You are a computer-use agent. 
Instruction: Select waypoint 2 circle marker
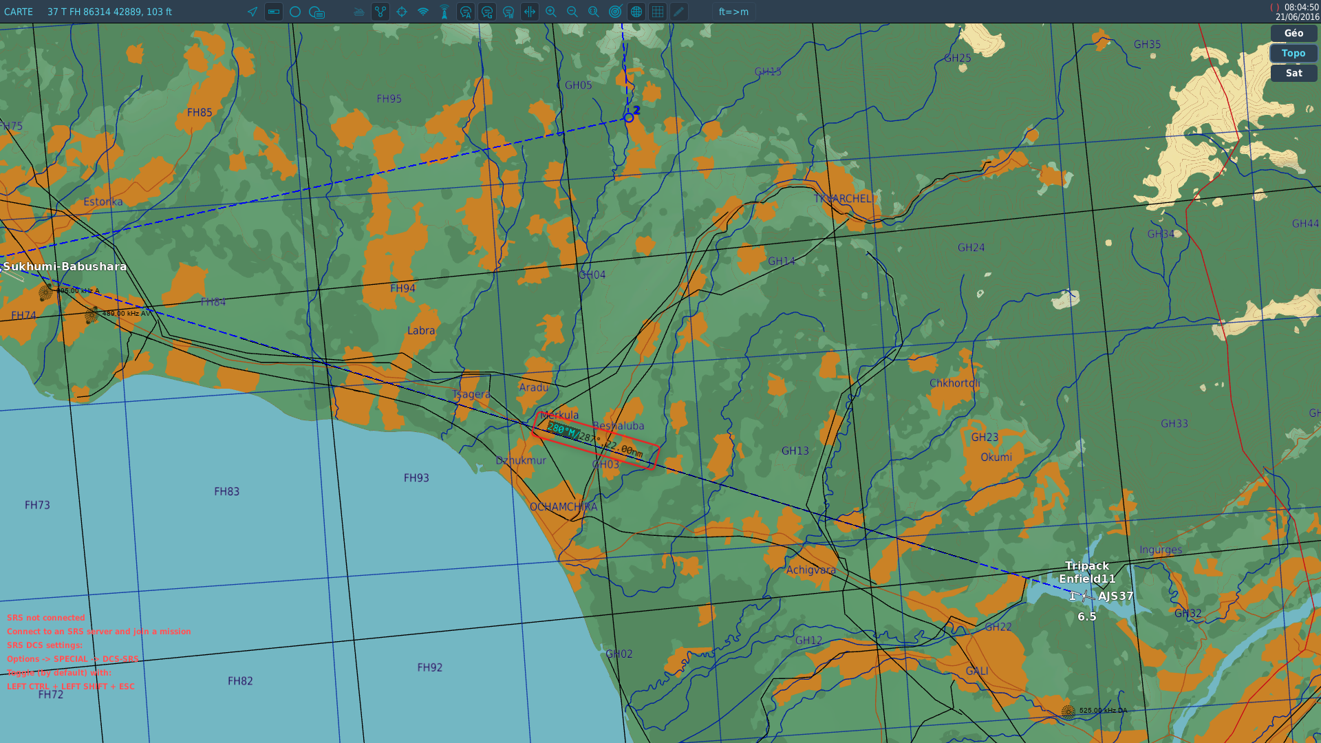(x=629, y=118)
